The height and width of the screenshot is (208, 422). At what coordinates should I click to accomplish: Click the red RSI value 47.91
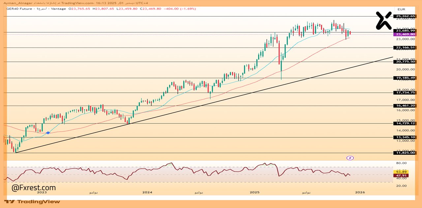401,176
